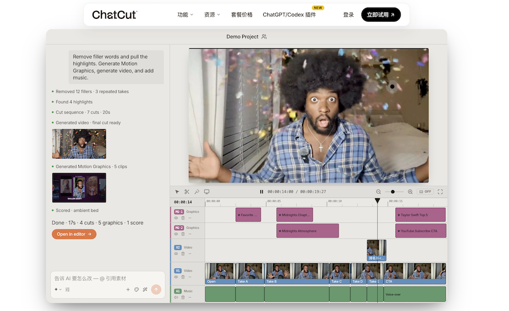This screenshot has height=311, width=509.
Task: Click the 登录 login link
Action: pyautogui.click(x=348, y=15)
